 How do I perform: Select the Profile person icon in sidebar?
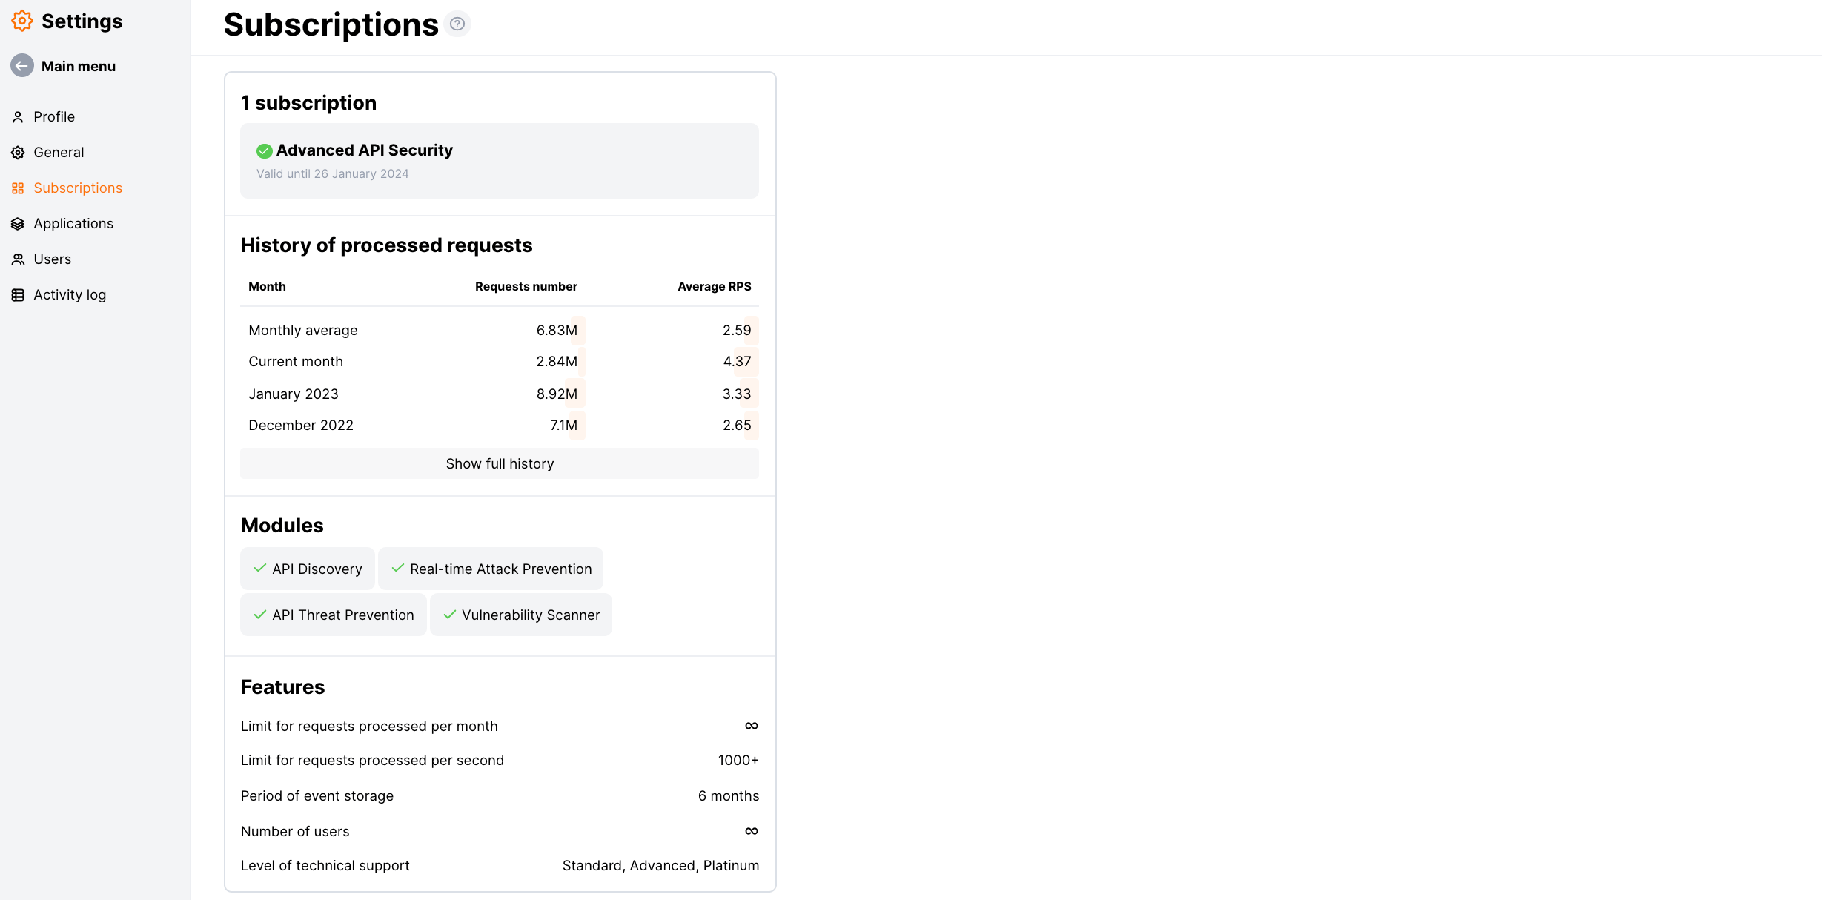point(18,116)
